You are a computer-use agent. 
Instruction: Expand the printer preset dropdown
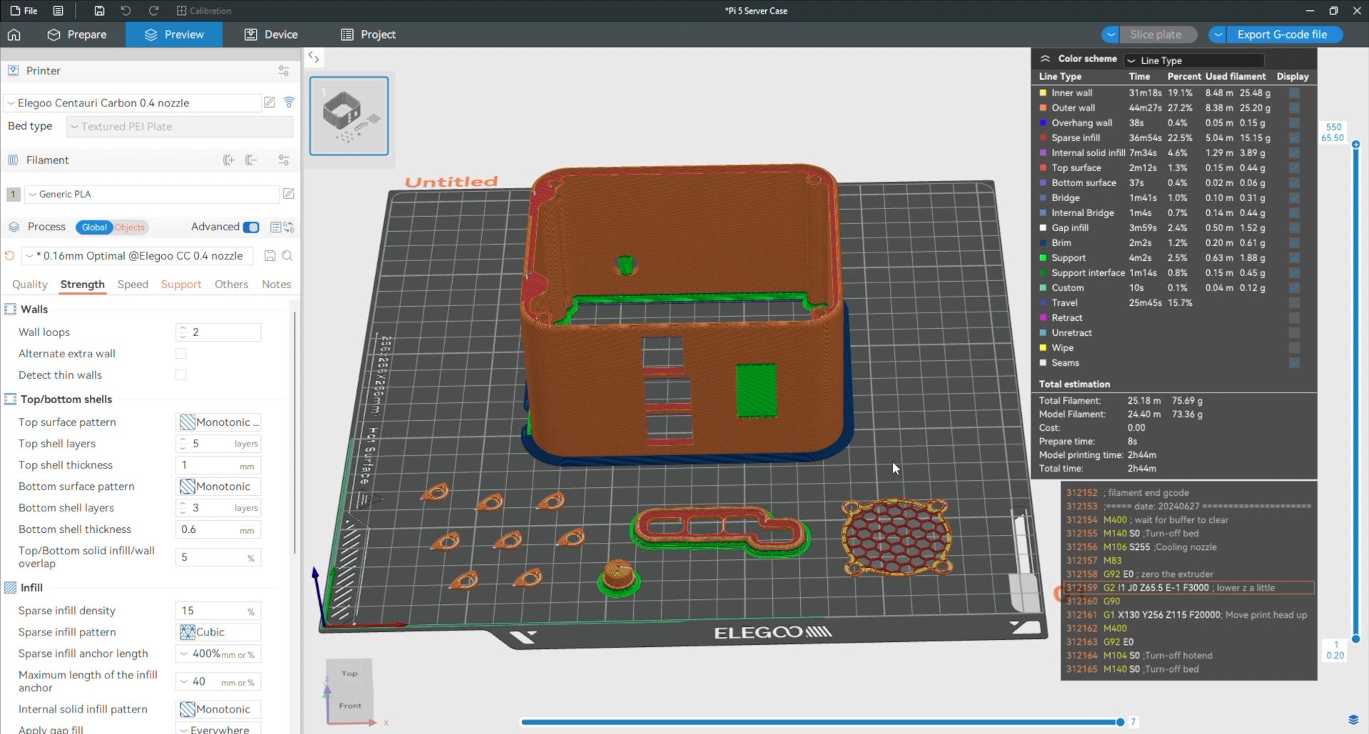click(x=132, y=103)
